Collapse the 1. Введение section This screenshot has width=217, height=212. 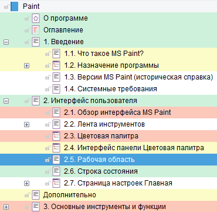tap(6, 42)
